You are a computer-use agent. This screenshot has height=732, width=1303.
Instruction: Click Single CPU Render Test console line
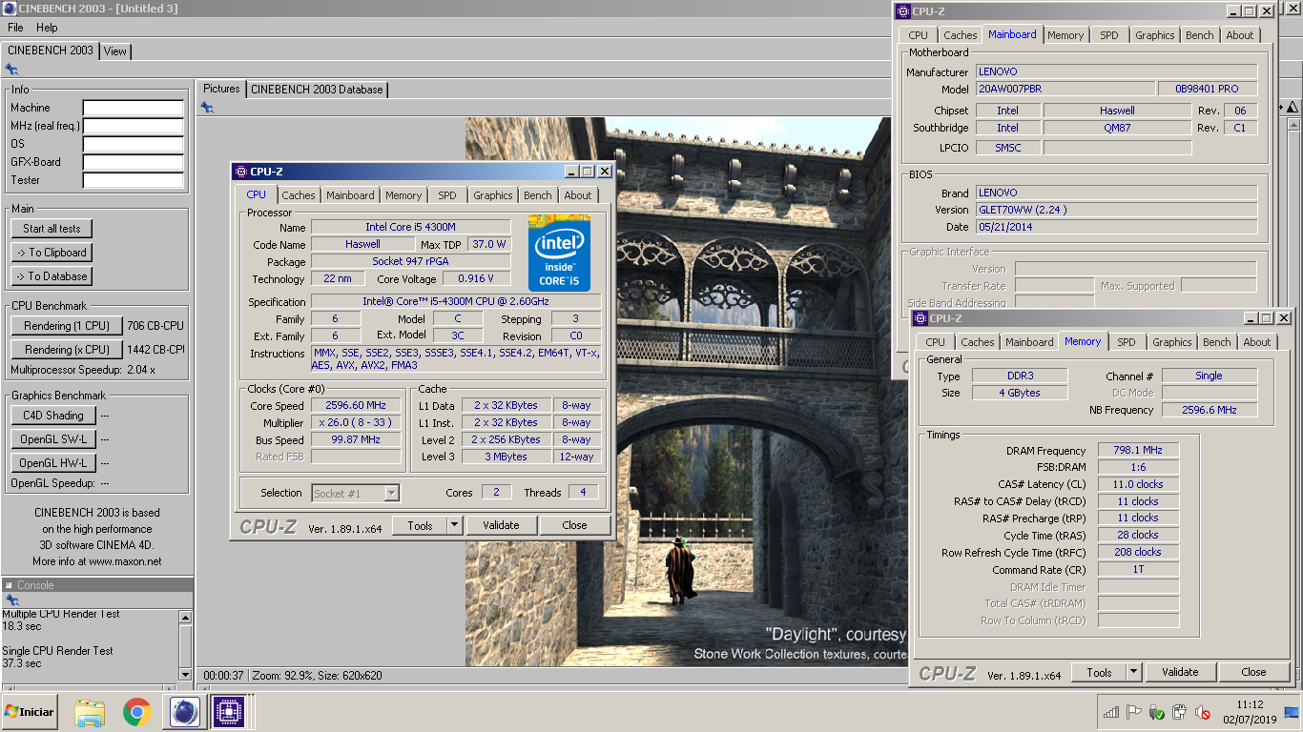[x=57, y=651]
